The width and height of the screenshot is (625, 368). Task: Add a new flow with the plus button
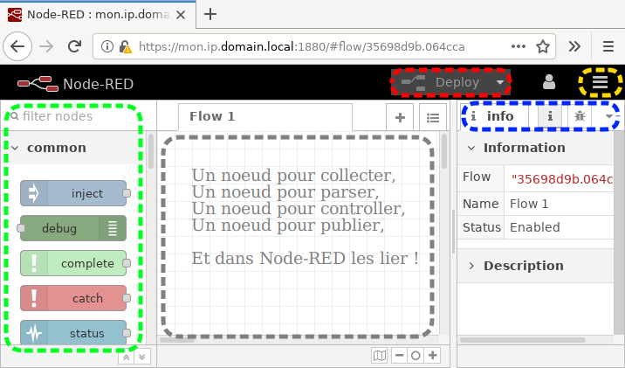(x=400, y=117)
